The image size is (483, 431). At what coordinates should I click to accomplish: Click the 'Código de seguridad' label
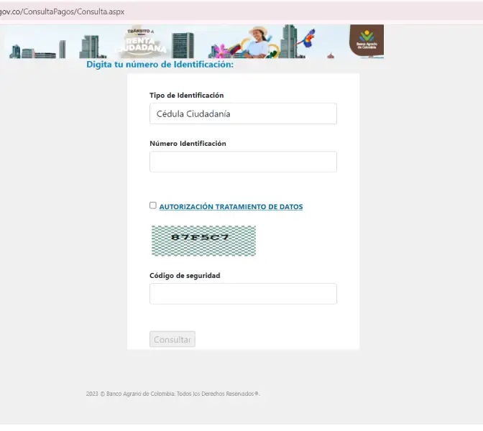click(x=185, y=276)
